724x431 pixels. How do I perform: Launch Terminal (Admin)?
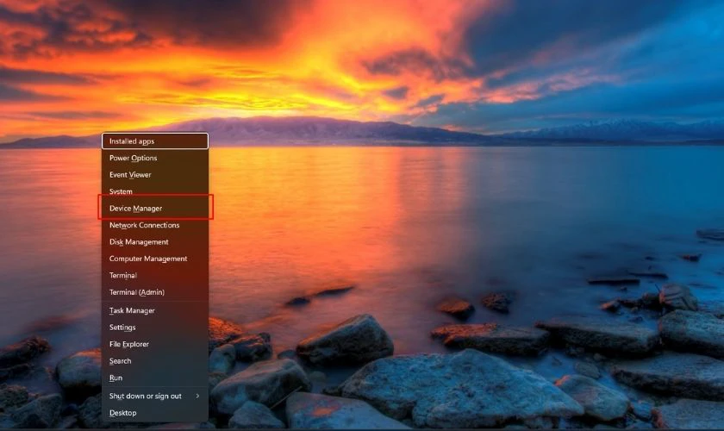pos(154,292)
